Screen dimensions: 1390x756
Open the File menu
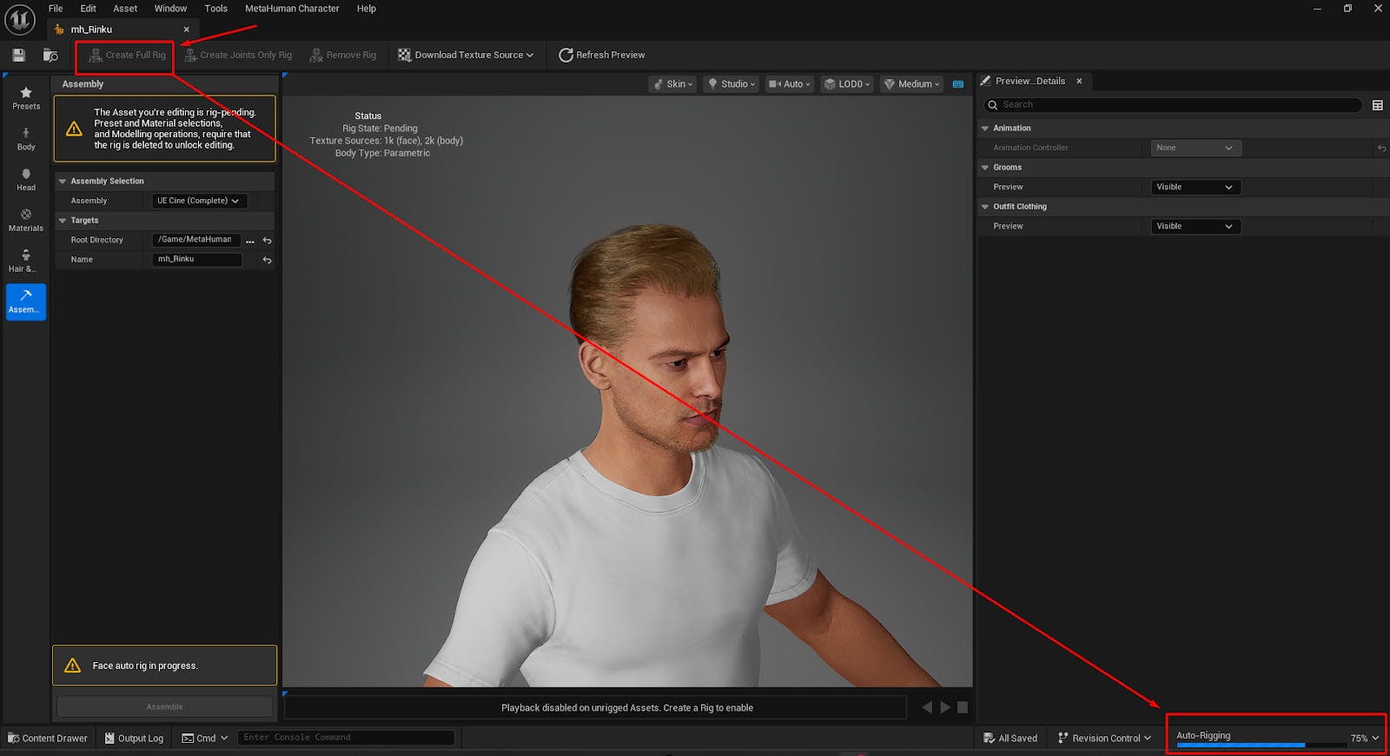coord(56,9)
